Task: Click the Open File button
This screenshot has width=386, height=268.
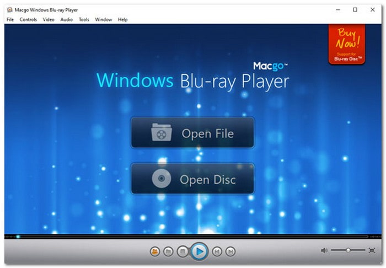Action: (192, 133)
